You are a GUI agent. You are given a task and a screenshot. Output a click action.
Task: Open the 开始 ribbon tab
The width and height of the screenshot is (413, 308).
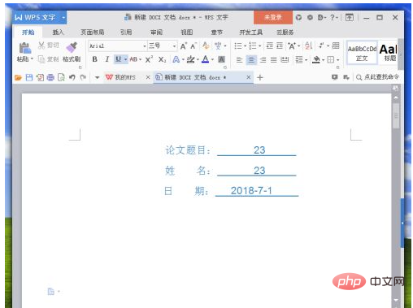(28, 33)
